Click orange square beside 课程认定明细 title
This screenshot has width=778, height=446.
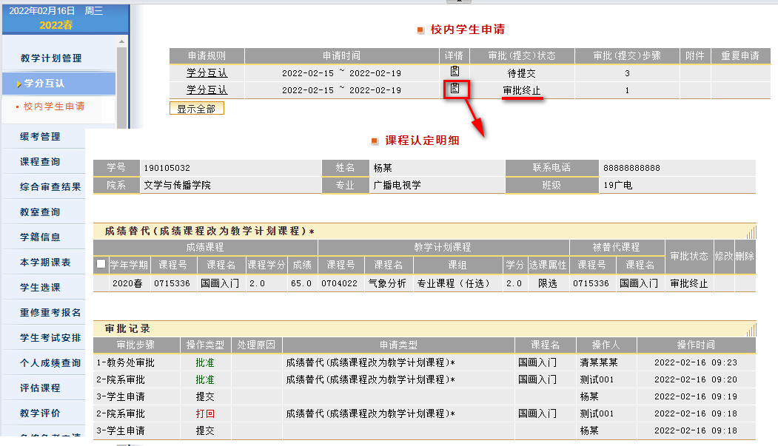click(376, 141)
